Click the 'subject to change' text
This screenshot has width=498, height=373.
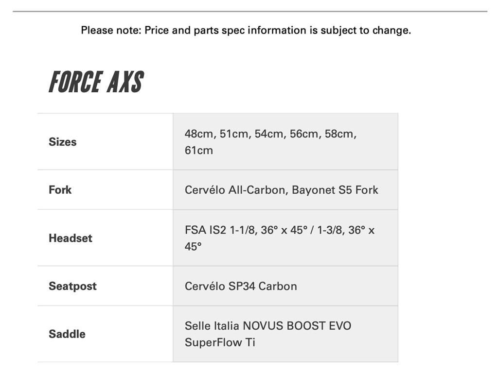(x=365, y=30)
